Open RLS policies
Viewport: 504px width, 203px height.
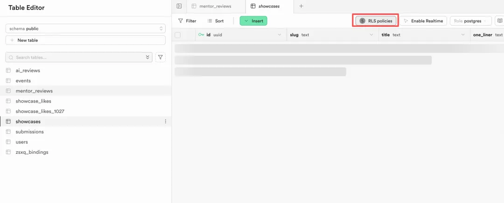376,21
